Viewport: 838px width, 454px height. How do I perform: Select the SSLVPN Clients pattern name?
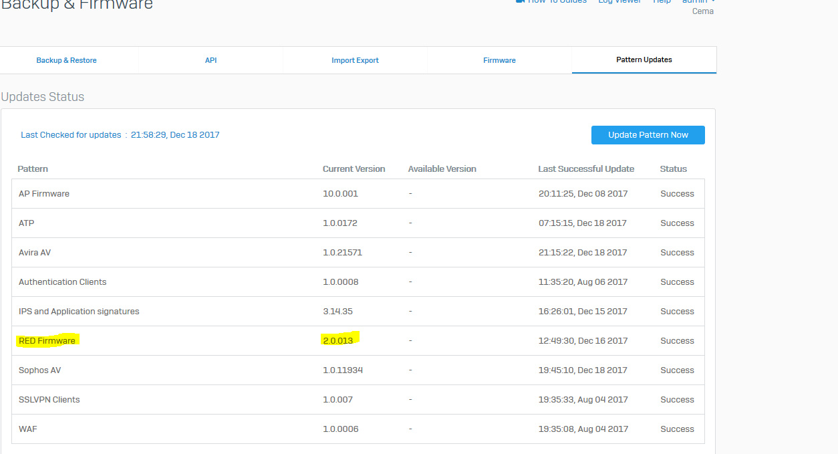pyautogui.click(x=49, y=400)
